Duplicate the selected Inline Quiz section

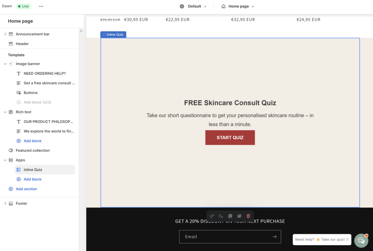pos(230,216)
